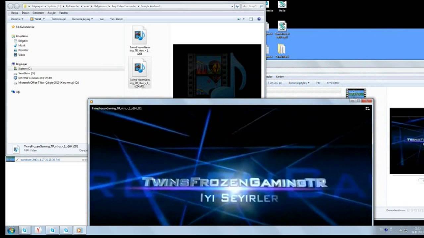The image size is (424, 238).
Task: Click Yaz in the background Explorer toolbar
Action: (318, 83)
